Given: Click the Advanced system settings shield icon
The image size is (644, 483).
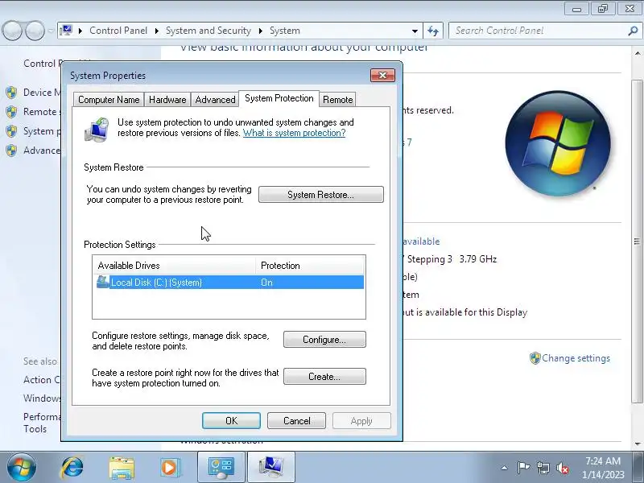Looking at the screenshot, I should 11,151.
